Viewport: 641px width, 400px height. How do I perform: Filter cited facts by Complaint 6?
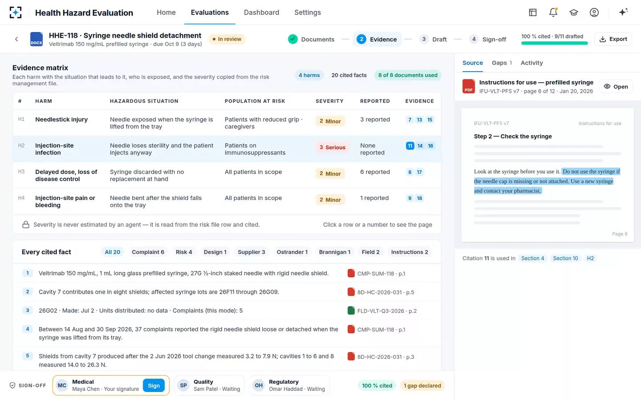(x=148, y=252)
